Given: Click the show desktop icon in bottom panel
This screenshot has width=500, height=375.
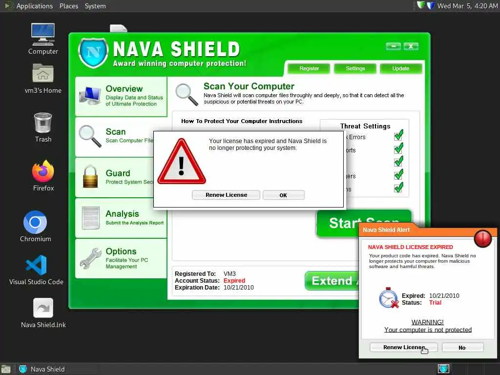Looking at the screenshot, I should [5, 369].
